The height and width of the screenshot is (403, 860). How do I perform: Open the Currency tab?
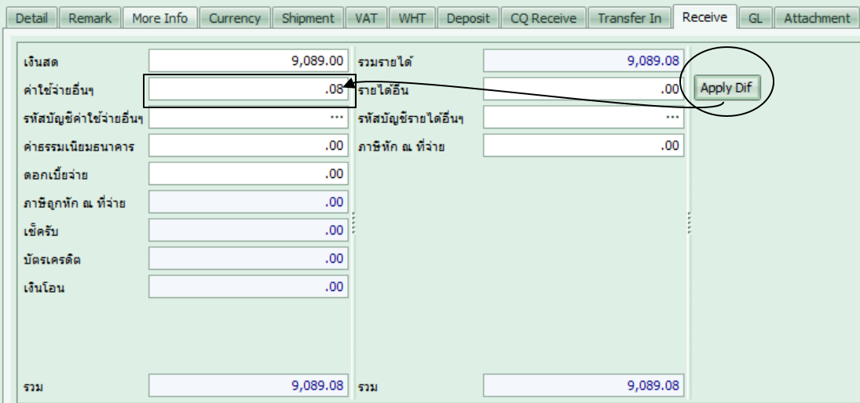click(x=235, y=18)
